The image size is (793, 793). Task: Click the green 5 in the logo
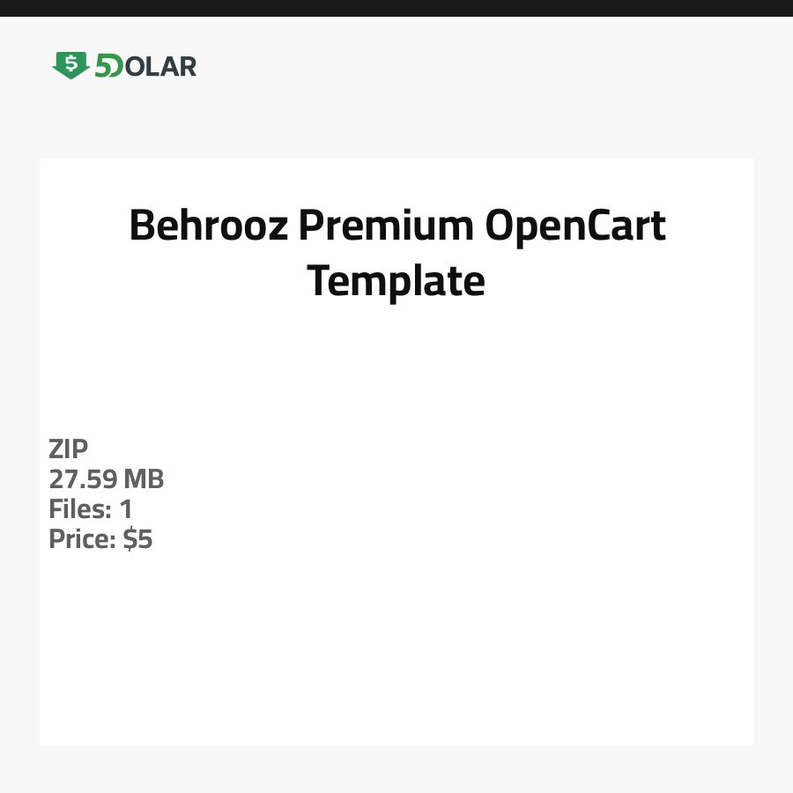(102, 66)
